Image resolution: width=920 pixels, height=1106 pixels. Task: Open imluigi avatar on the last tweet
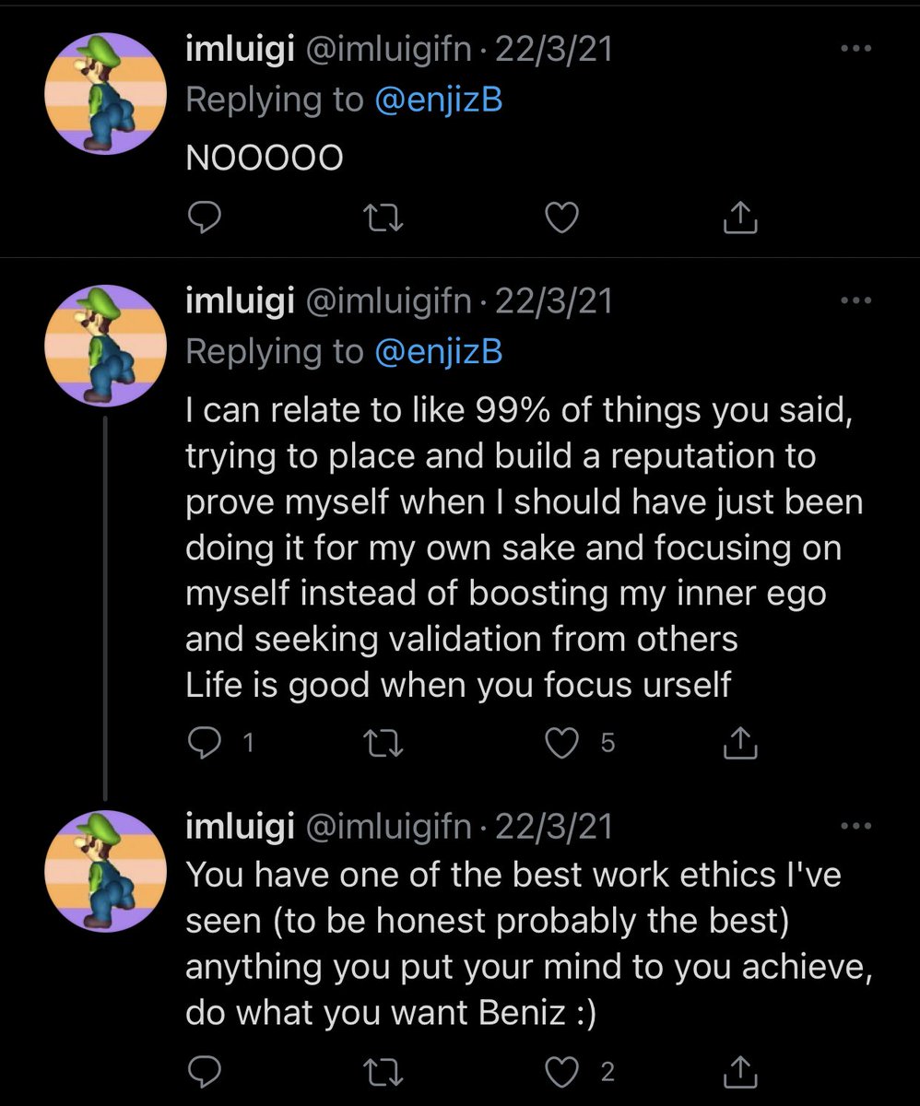(106, 871)
